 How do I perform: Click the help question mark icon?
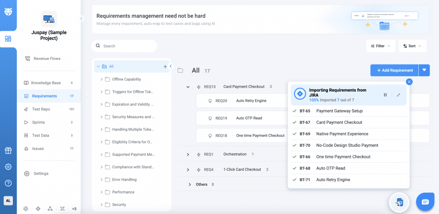click(8, 183)
